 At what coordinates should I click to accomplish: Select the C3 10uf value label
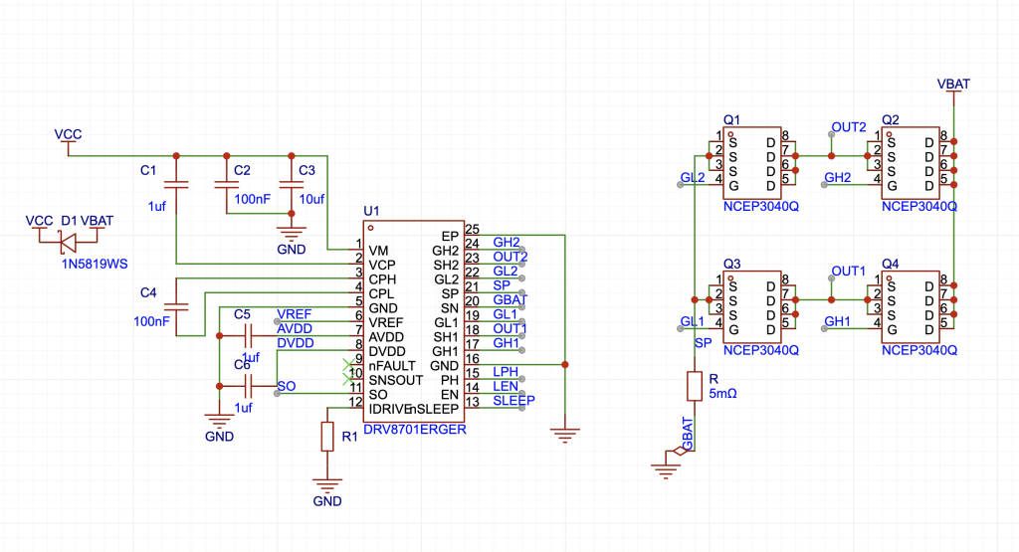pyautogui.click(x=311, y=199)
